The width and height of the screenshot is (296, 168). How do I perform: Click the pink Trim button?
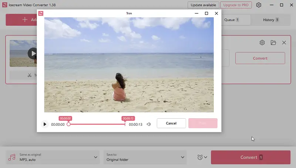click(203, 123)
